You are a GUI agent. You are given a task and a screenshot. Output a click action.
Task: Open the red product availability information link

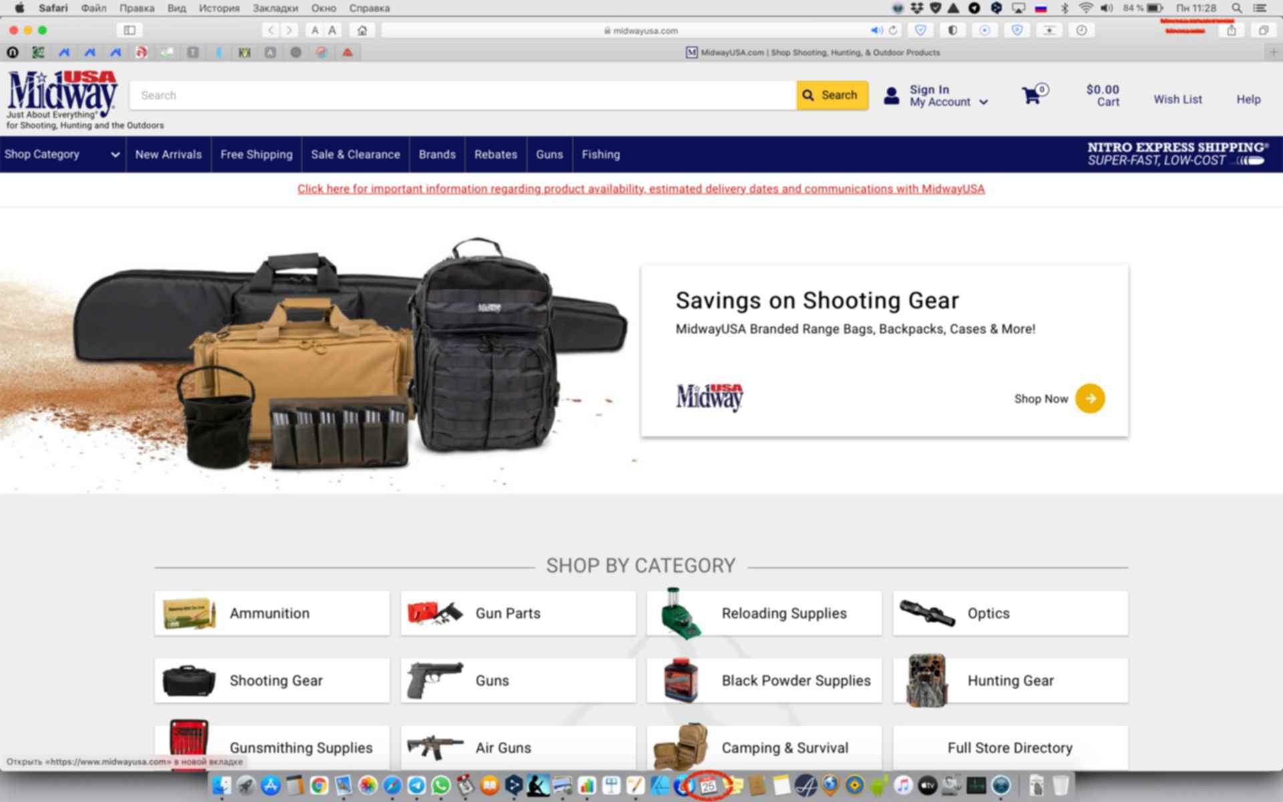641,189
